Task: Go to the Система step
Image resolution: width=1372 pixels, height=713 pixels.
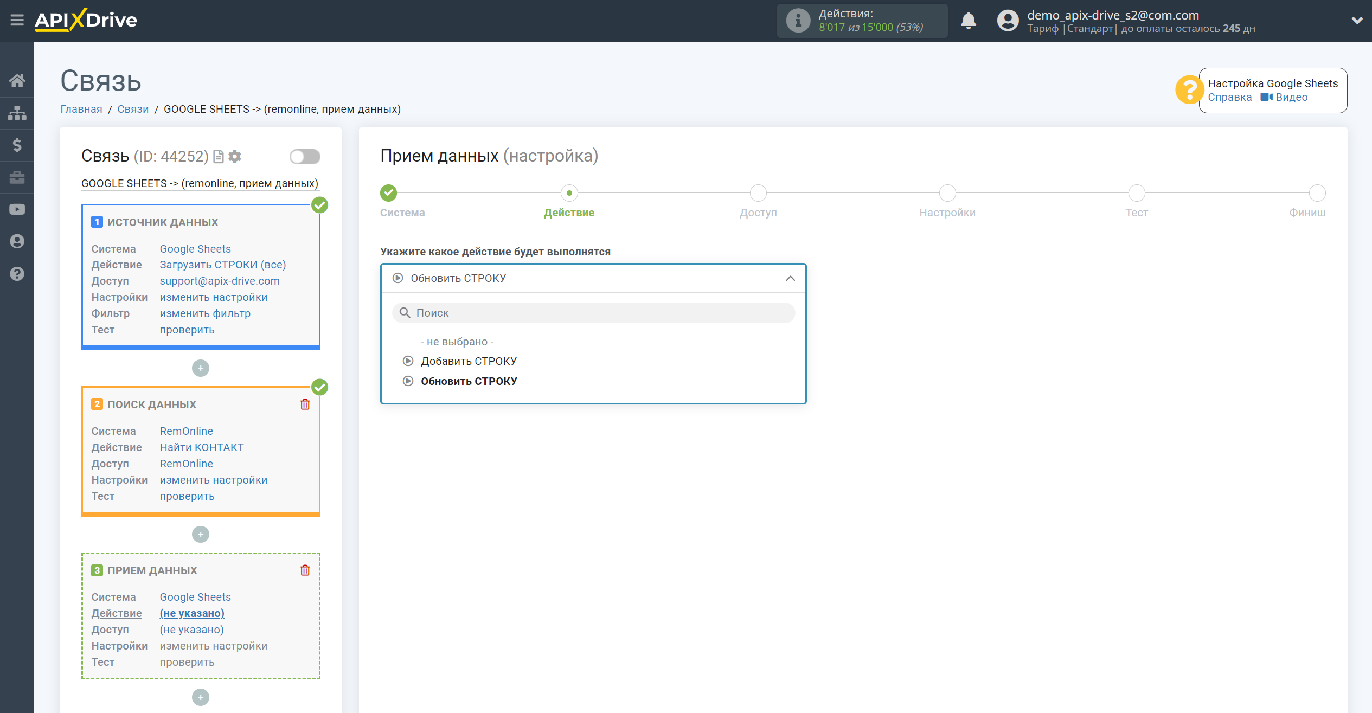Action: 388,193
